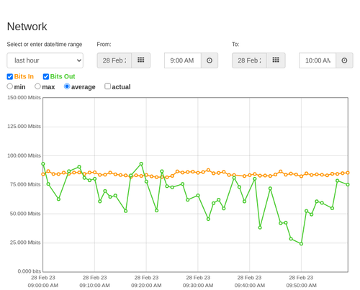Image resolution: width=360 pixels, height=290 pixels.
Task: Open the From date calendar picker icon
Action: [141, 60]
